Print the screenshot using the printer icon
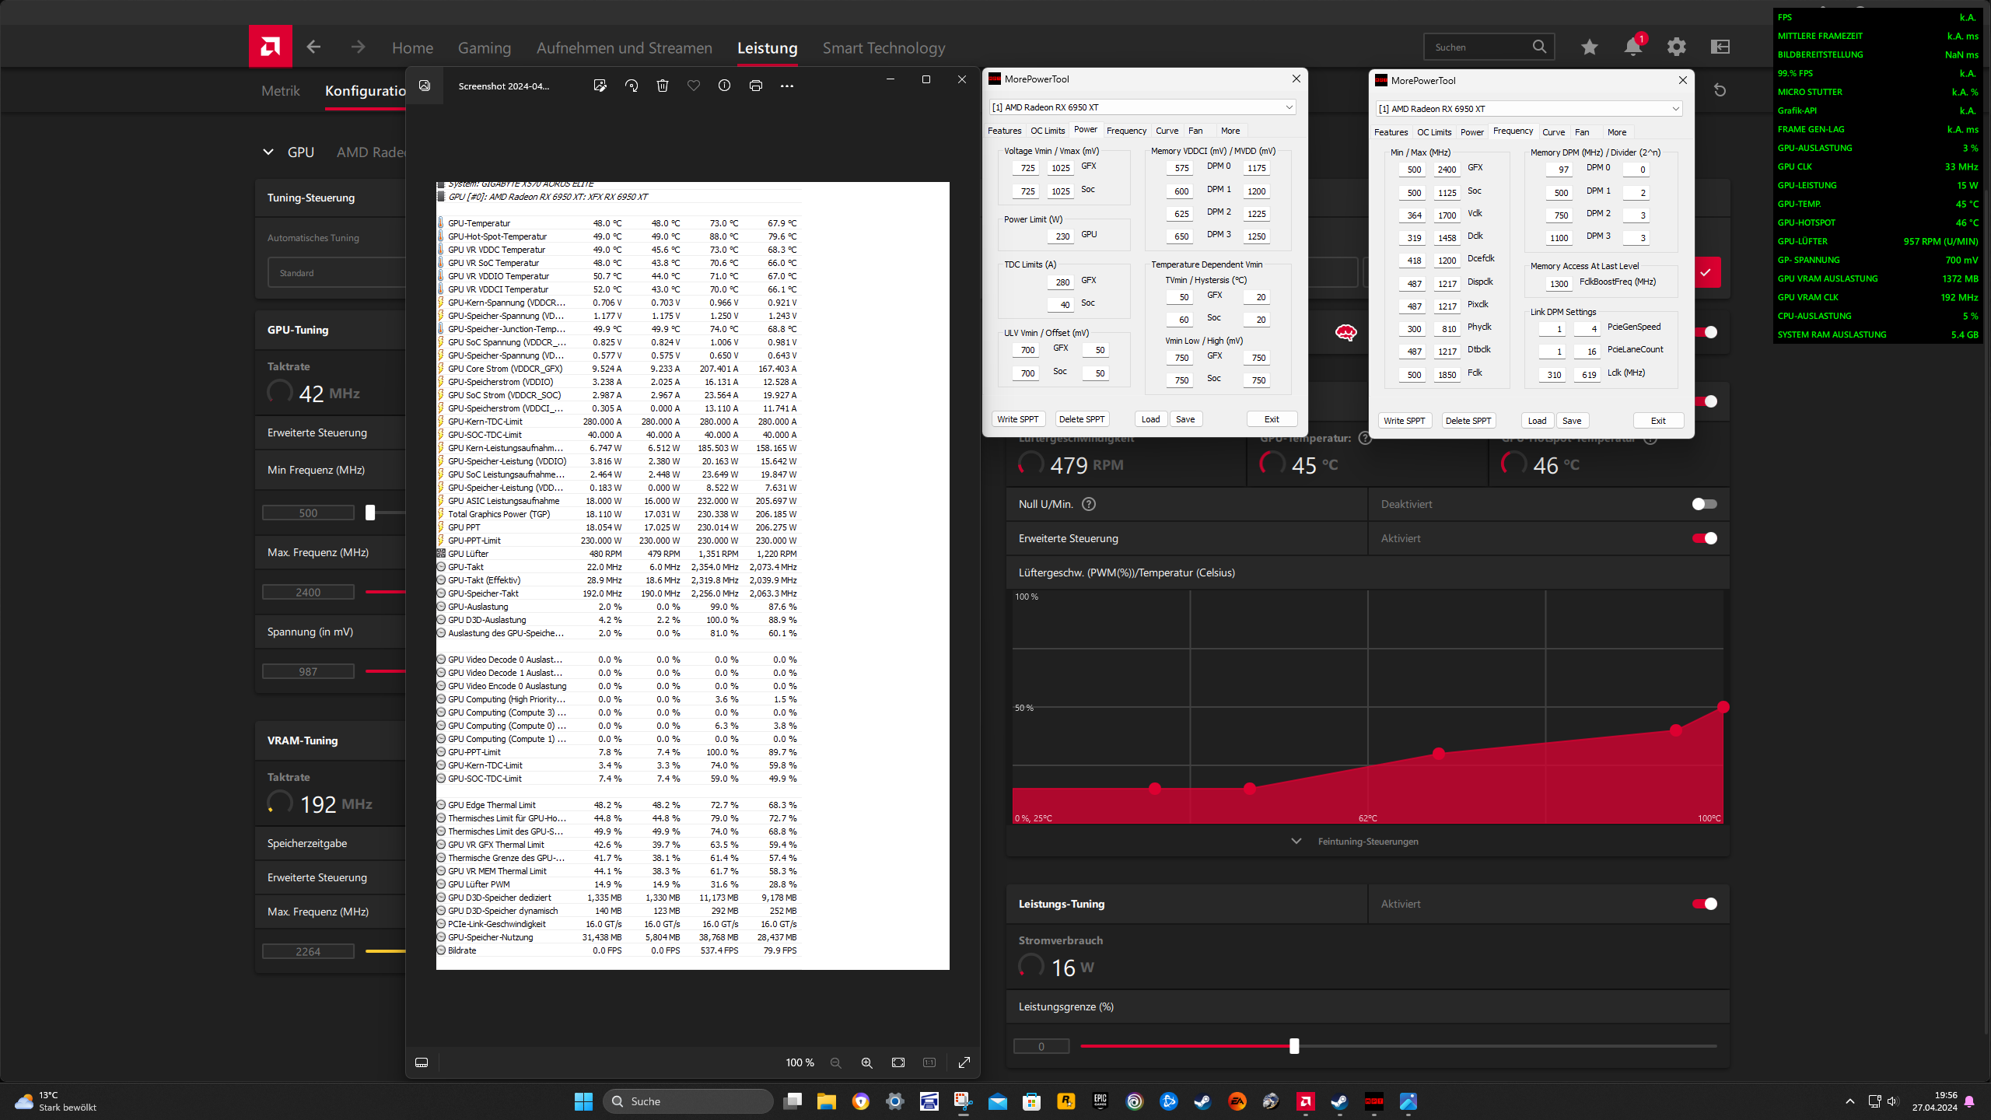This screenshot has height=1120, width=1991. click(755, 86)
